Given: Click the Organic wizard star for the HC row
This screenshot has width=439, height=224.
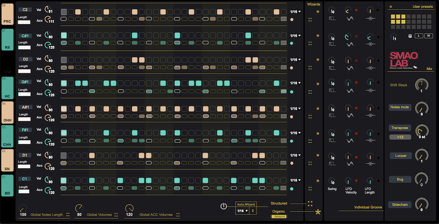Looking at the screenshot, I should tap(318, 84).
